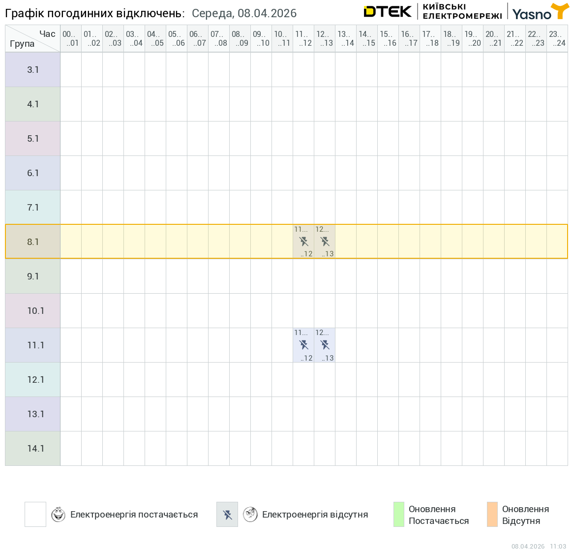The height and width of the screenshot is (551, 573).
Task: Click the Час/Група corner header cell
Action: pos(33,38)
